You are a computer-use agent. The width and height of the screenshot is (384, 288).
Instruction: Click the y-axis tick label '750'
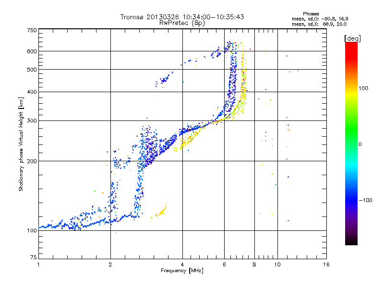tap(32, 30)
